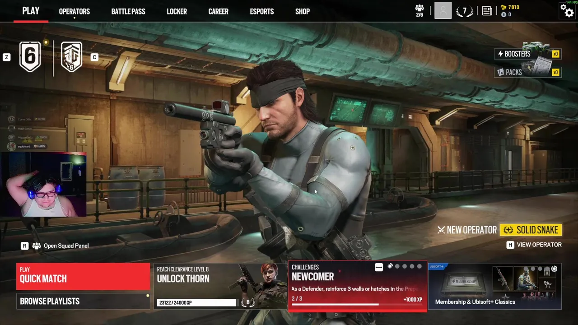Image resolution: width=578 pixels, height=325 pixels.
Task: Click View Operator
Action: [x=539, y=245]
